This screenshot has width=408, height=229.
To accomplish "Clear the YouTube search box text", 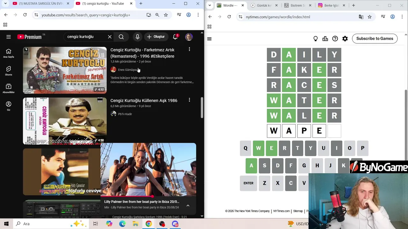I will (x=110, y=37).
